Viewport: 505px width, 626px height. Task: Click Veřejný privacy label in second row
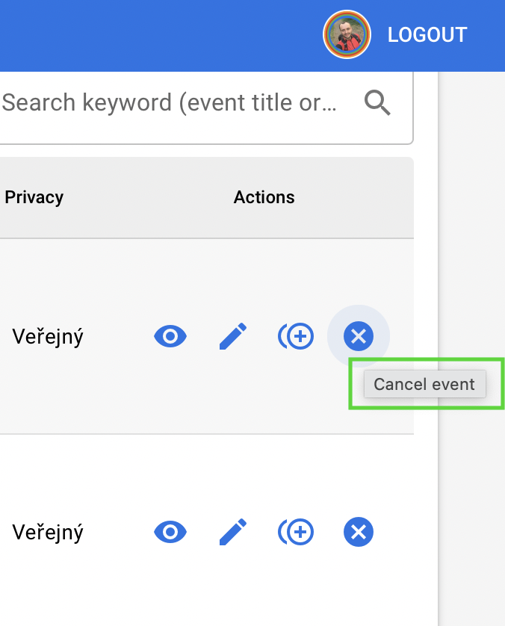pos(48,533)
